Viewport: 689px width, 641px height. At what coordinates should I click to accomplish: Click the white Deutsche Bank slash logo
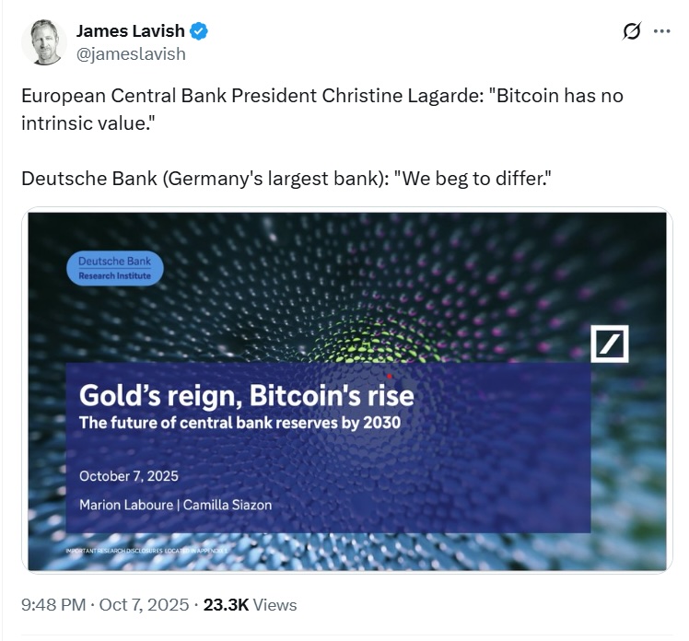609,343
